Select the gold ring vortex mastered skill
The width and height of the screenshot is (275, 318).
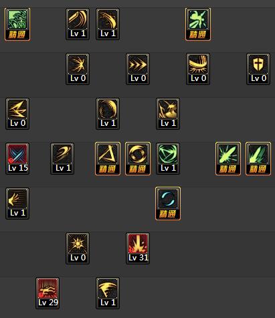point(138,159)
